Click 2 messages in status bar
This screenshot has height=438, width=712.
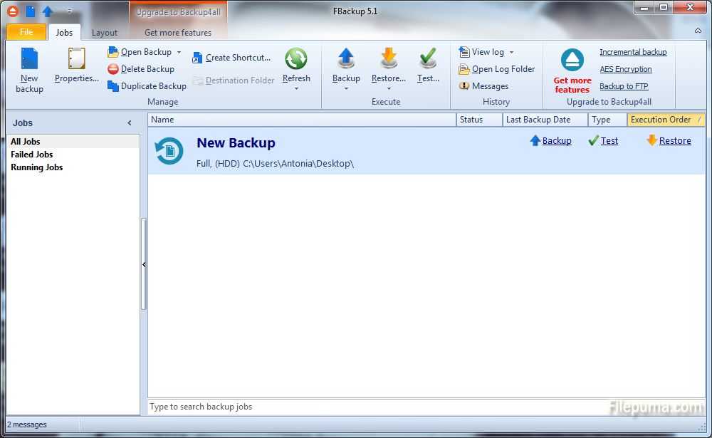pos(27,424)
